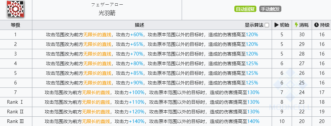Click the +65% attack value
331x126 pixels.
pyautogui.click(x=137, y=44)
